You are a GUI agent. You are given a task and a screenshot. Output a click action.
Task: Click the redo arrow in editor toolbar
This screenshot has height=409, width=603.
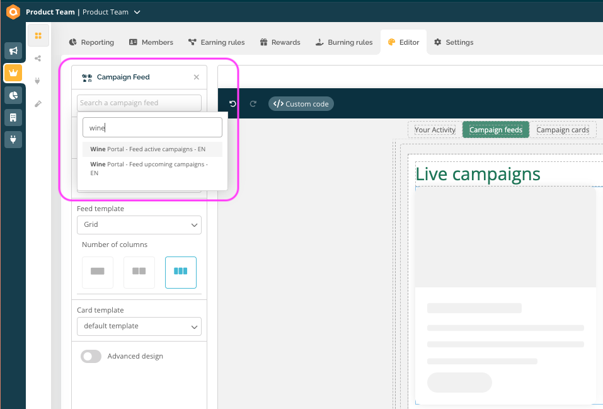(253, 104)
